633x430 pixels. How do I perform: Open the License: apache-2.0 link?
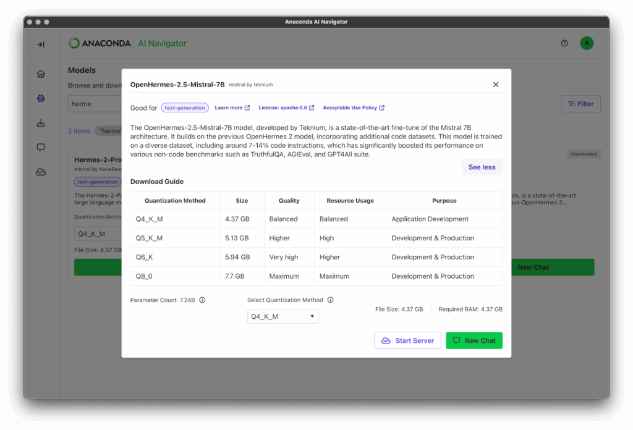point(286,107)
